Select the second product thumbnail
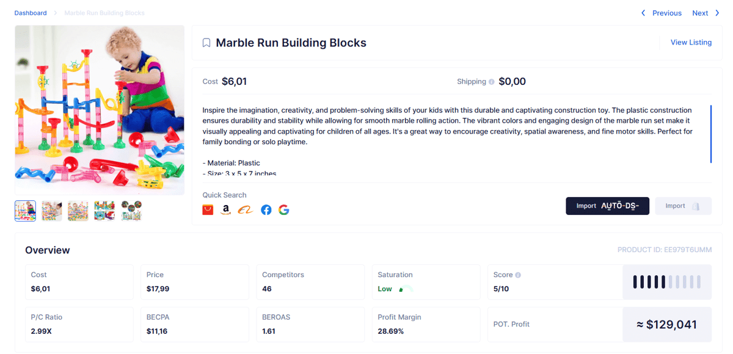 tap(52, 211)
